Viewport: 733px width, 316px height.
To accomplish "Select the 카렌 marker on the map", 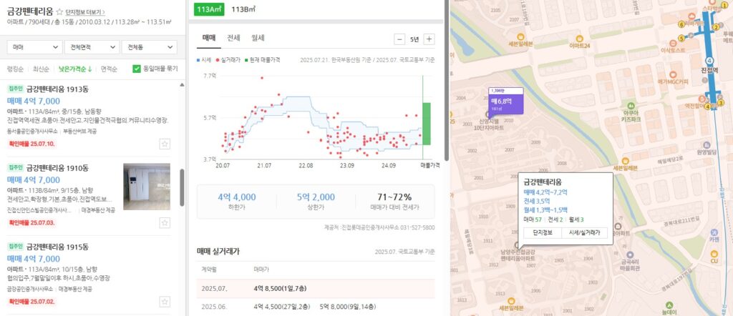I will 714,232.
